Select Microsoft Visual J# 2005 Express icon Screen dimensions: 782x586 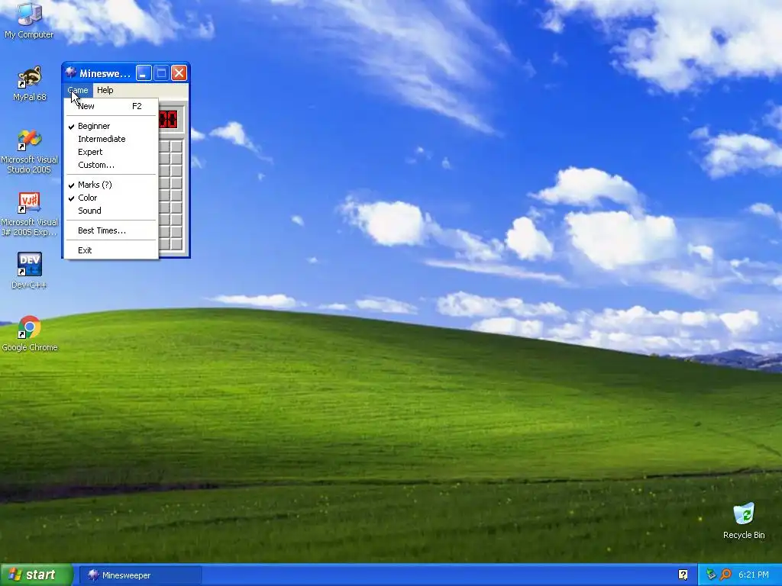click(x=30, y=214)
